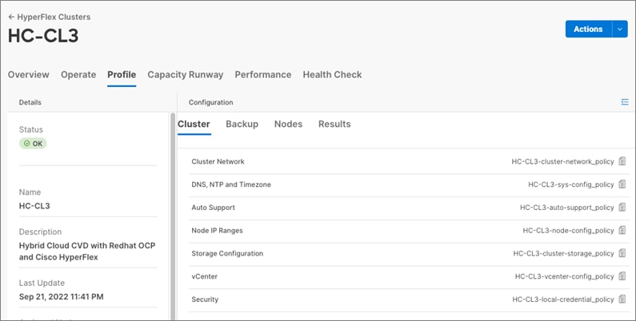Screen dimensions: 636x321
Task: Click the Security row label
Action: (x=205, y=299)
